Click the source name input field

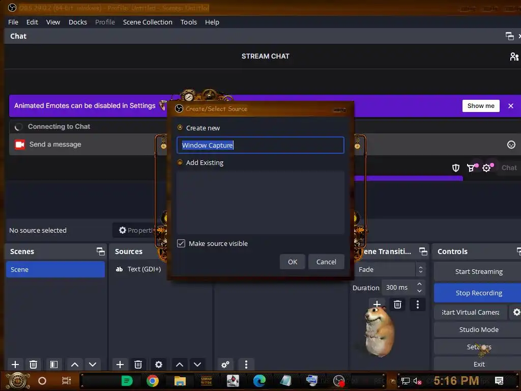point(260,145)
